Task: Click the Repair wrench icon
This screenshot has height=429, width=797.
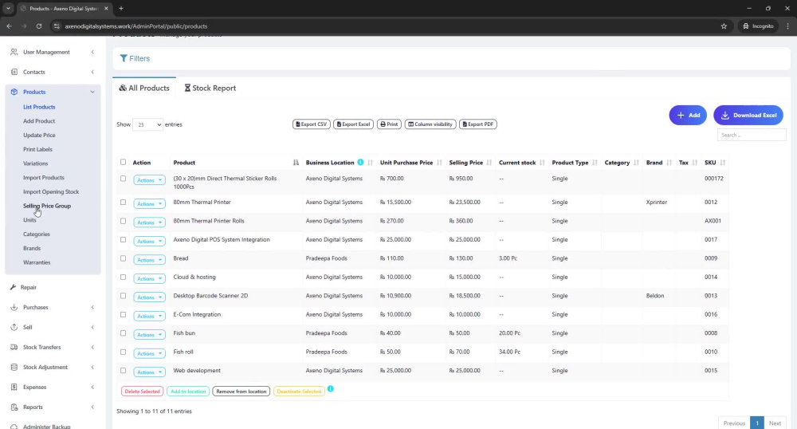Action: coord(14,287)
